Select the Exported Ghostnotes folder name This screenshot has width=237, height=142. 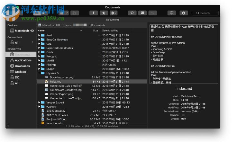click(x=59, y=48)
